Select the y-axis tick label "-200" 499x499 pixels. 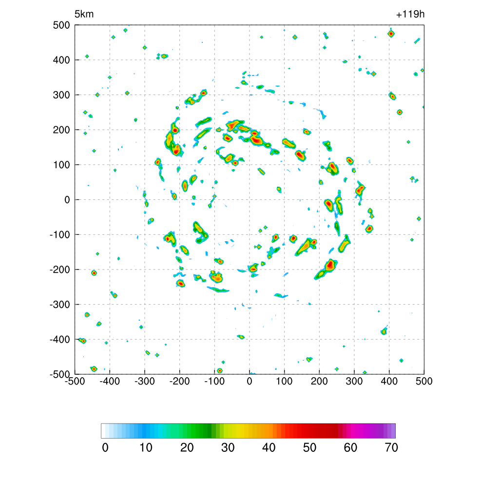click(60, 269)
